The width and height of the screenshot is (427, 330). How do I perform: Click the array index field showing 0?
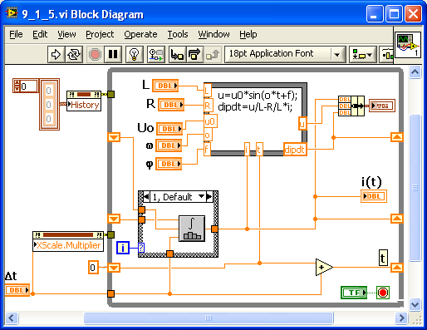[29, 86]
